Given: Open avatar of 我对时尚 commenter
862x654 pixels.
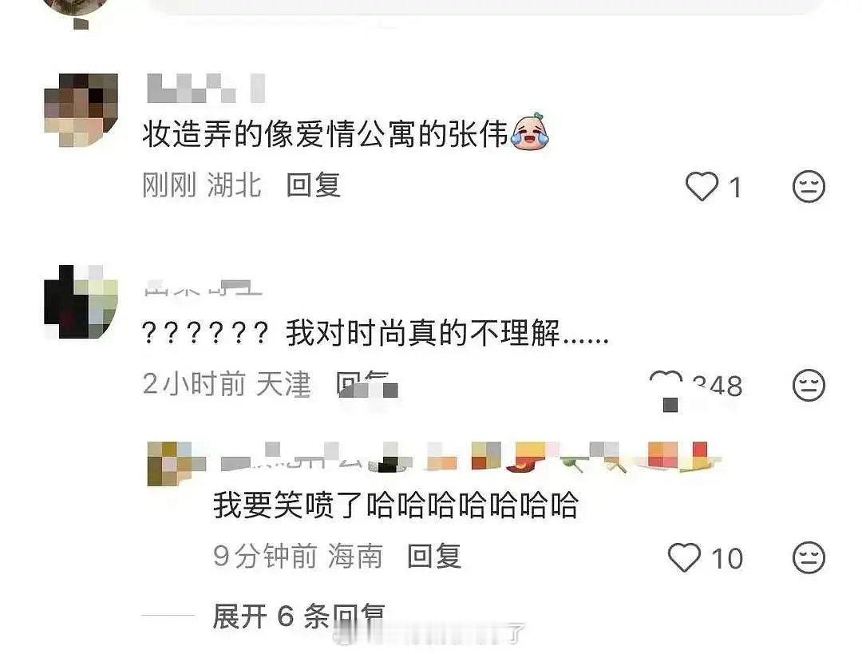Looking at the screenshot, I should (x=81, y=301).
